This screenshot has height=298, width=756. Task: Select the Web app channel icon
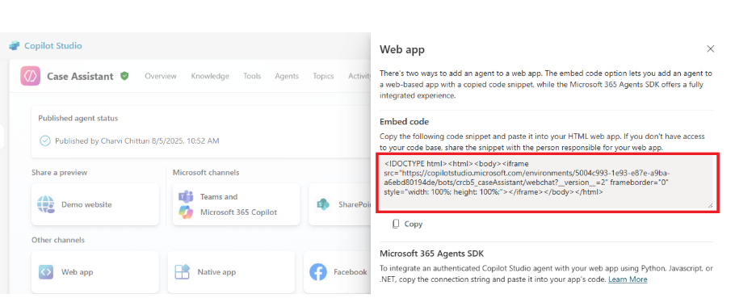[x=46, y=272]
